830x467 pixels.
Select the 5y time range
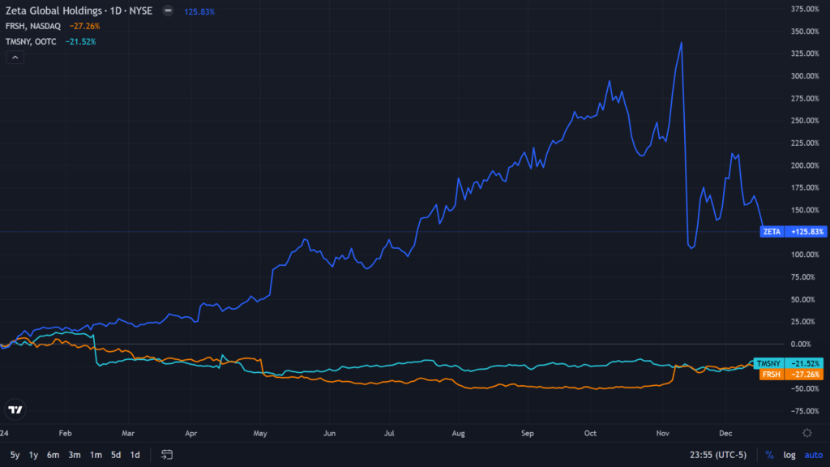tap(15, 455)
